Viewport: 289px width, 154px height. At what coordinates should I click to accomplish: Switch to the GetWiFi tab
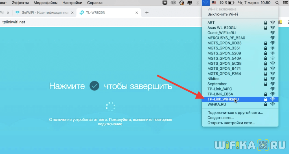(x=42, y=13)
